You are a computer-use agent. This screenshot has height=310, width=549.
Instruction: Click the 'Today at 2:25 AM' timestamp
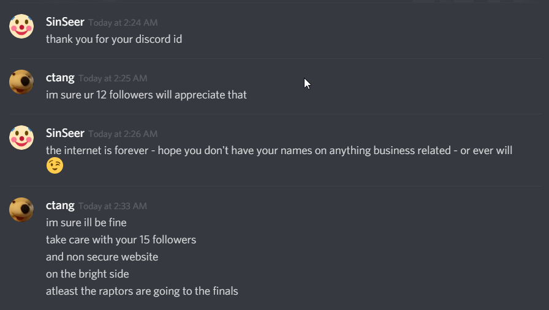[113, 78]
